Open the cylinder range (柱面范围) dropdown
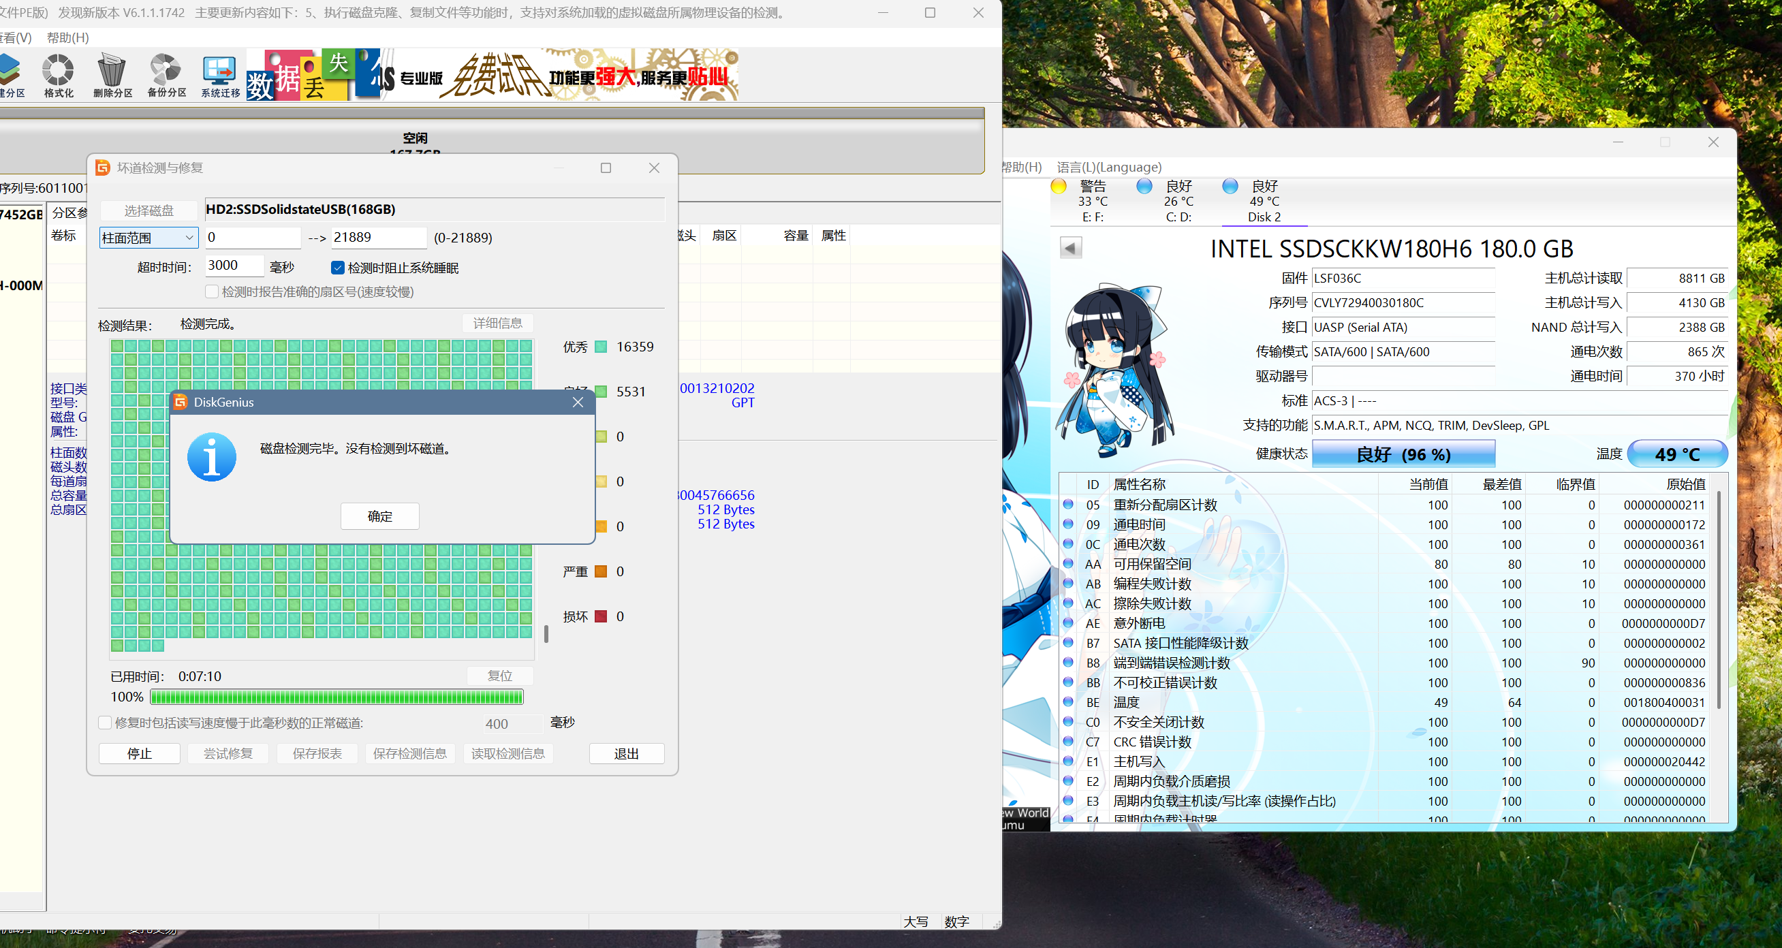Viewport: 1782px width, 948px height. [148, 238]
